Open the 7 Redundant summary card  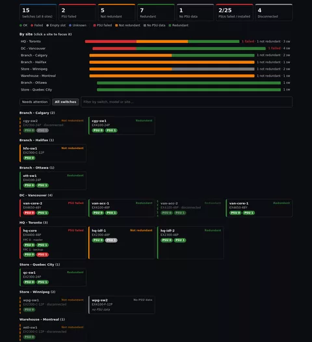(x=156, y=12)
